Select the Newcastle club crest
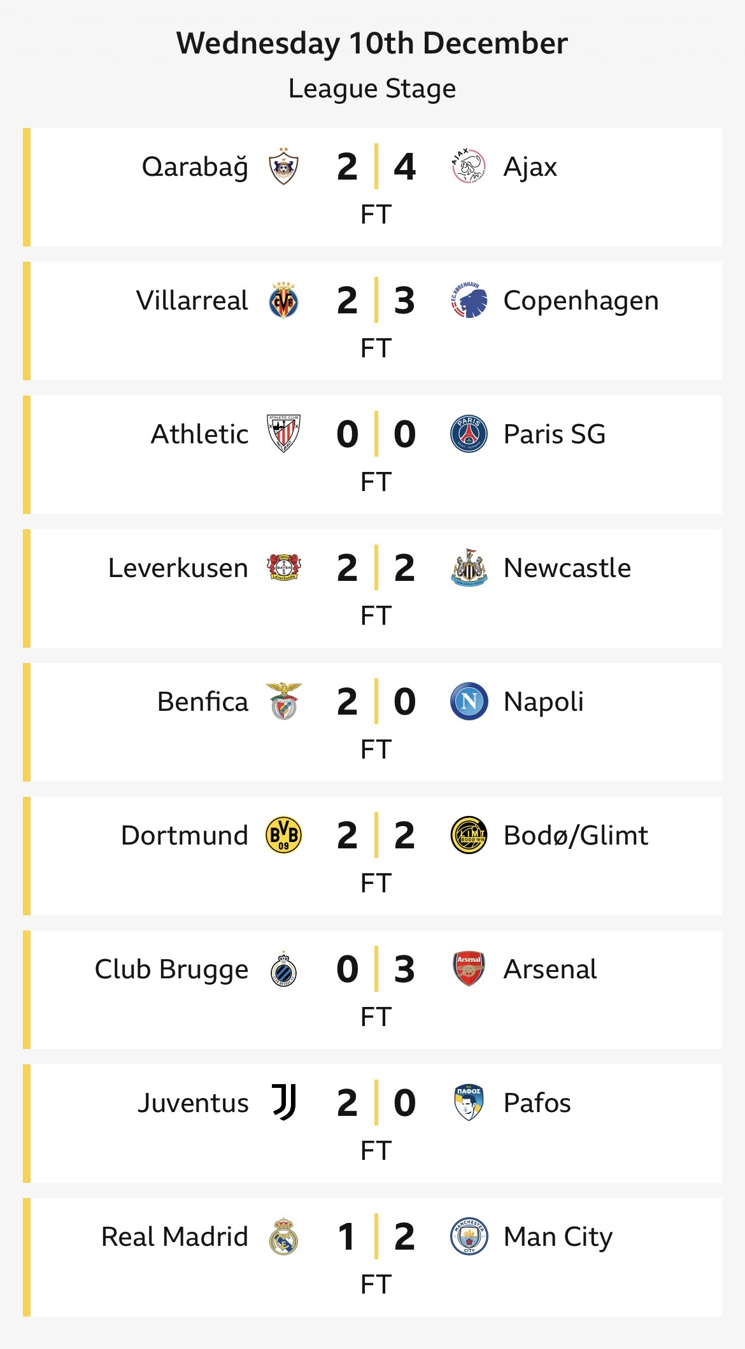 tap(469, 568)
